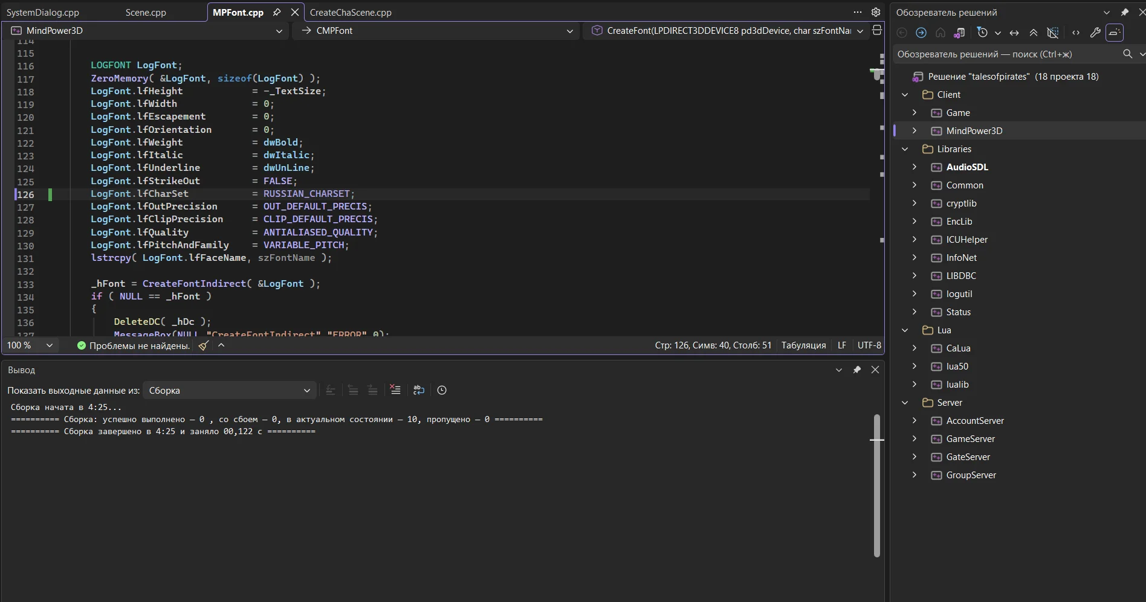Expand the GameServer project node
Viewport: 1146px width, 602px height.
(915, 439)
